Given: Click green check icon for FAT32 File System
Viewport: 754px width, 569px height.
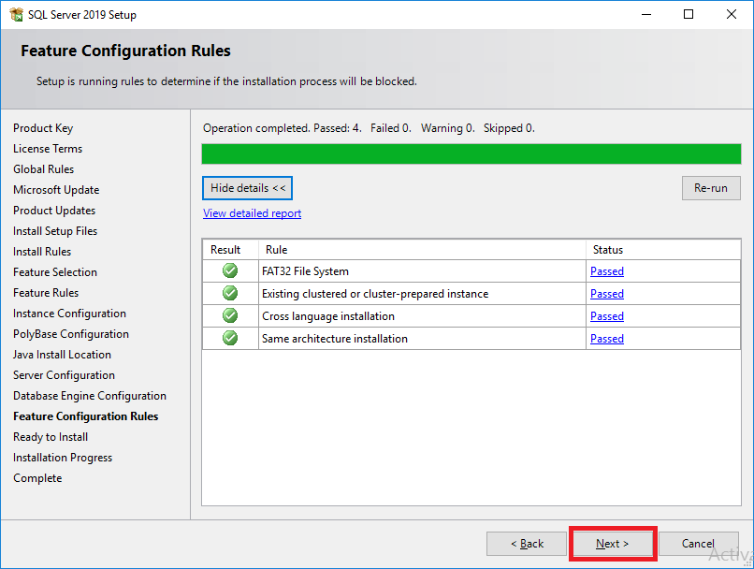Looking at the screenshot, I should (230, 270).
